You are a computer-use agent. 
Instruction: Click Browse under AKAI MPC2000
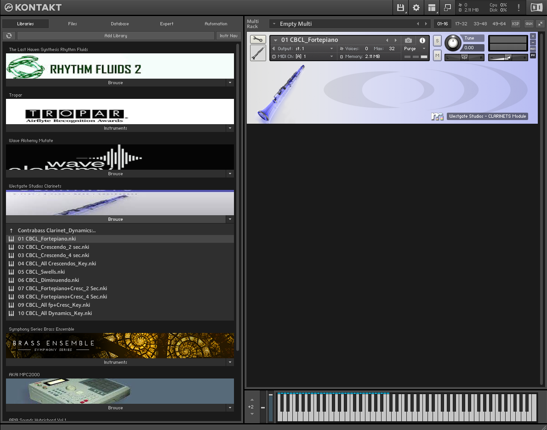(115, 407)
